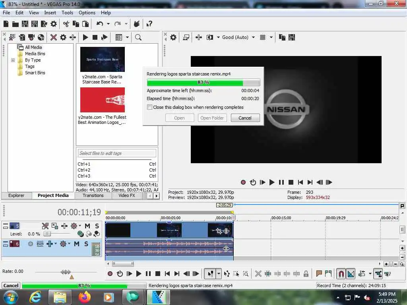Stop the video preview playback

[x=291, y=182]
